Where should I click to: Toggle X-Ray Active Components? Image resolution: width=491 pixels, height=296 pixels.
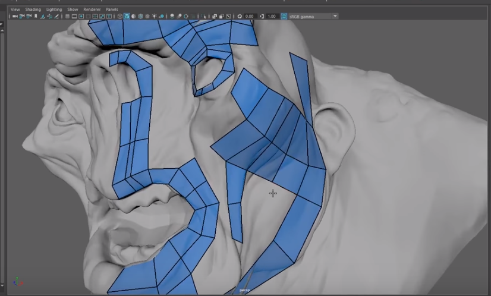tap(221, 16)
